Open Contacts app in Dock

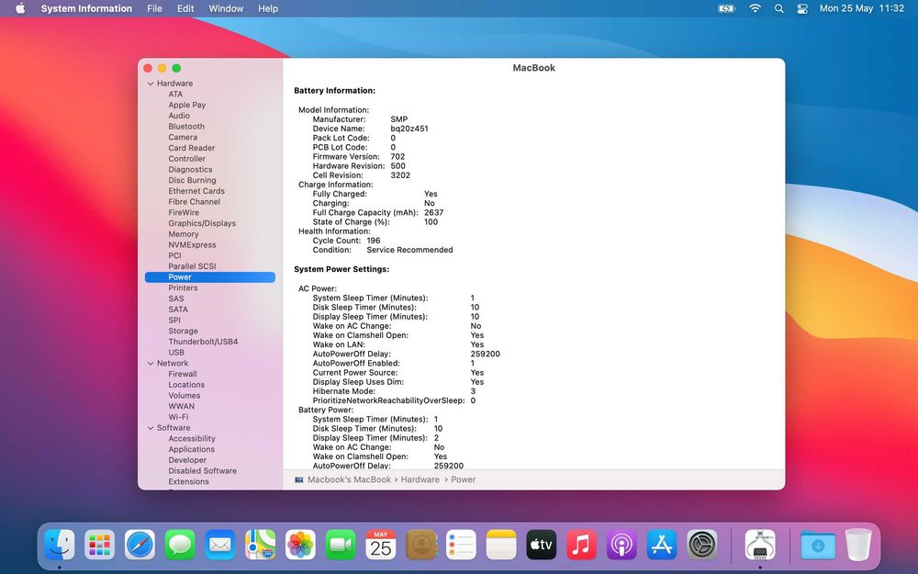[x=421, y=545]
